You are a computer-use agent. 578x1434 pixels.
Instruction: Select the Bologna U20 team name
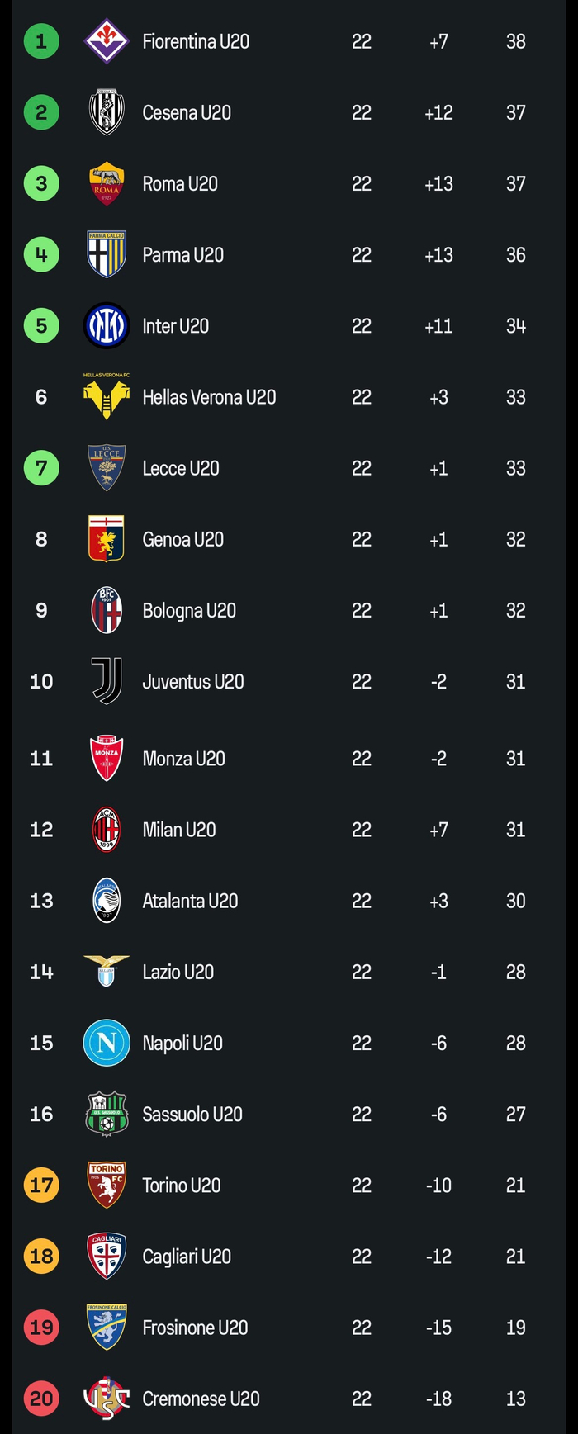click(x=189, y=610)
